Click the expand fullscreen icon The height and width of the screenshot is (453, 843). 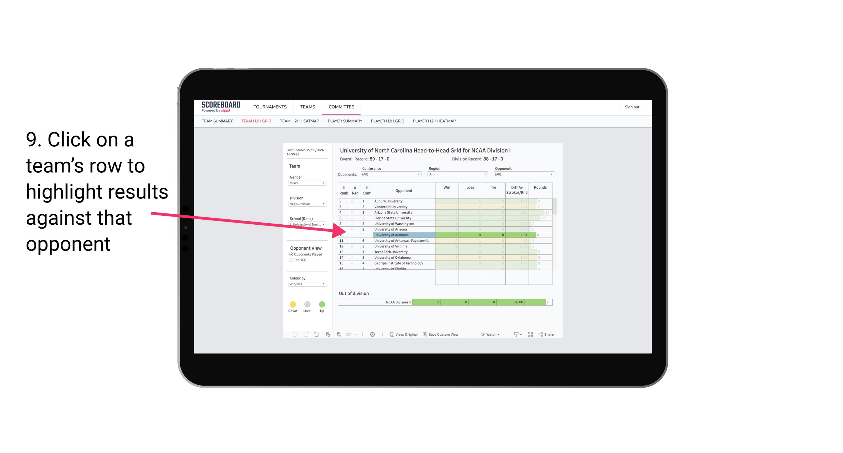(530, 335)
